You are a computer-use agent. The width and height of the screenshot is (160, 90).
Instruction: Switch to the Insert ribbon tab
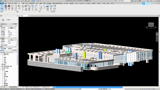click(x=19, y=3)
